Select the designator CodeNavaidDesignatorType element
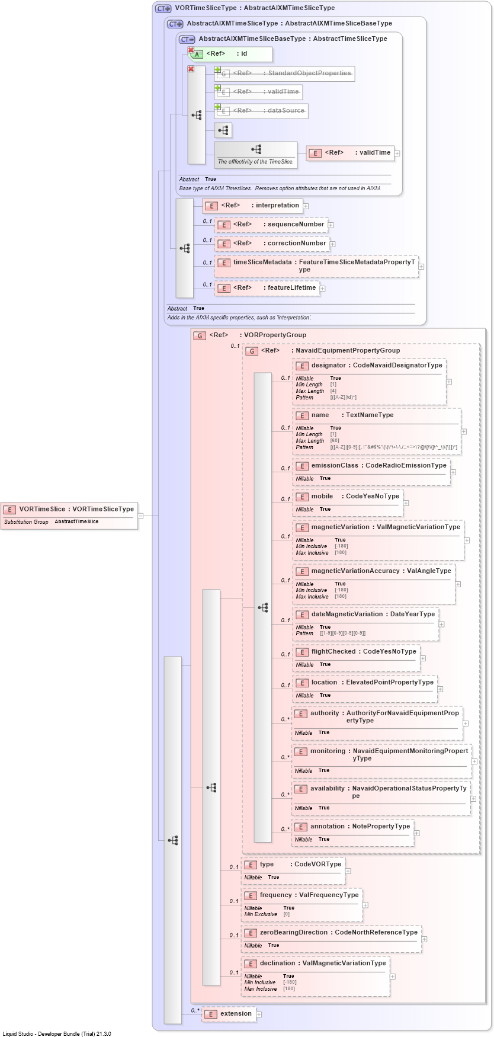Image resolution: width=494 pixels, height=1037 pixels. [370, 382]
